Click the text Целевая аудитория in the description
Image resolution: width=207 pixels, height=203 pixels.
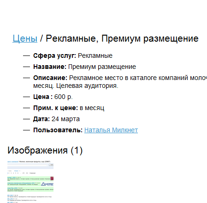pos(87,86)
